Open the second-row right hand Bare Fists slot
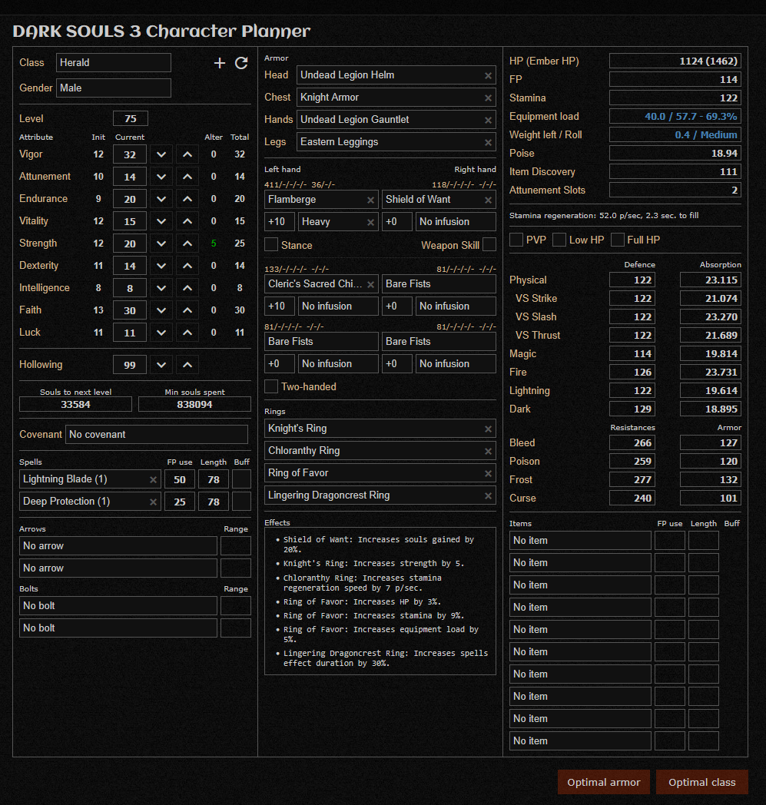This screenshot has width=766, height=805. pyautogui.click(x=439, y=284)
